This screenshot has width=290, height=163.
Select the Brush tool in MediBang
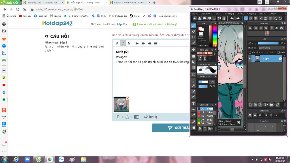[193, 26]
